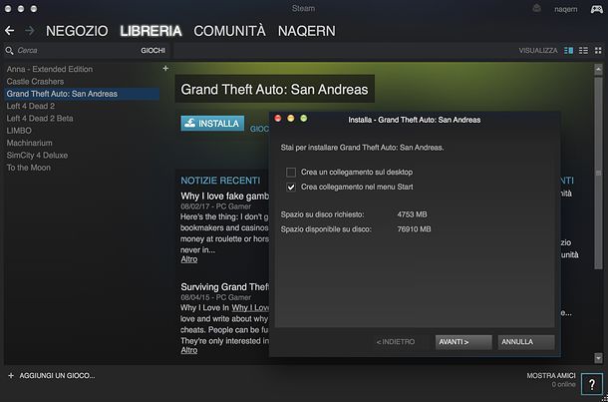The height and width of the screenshot is (402, 608).
Task: Go back with the left arrow
Action: coord(9,31)
